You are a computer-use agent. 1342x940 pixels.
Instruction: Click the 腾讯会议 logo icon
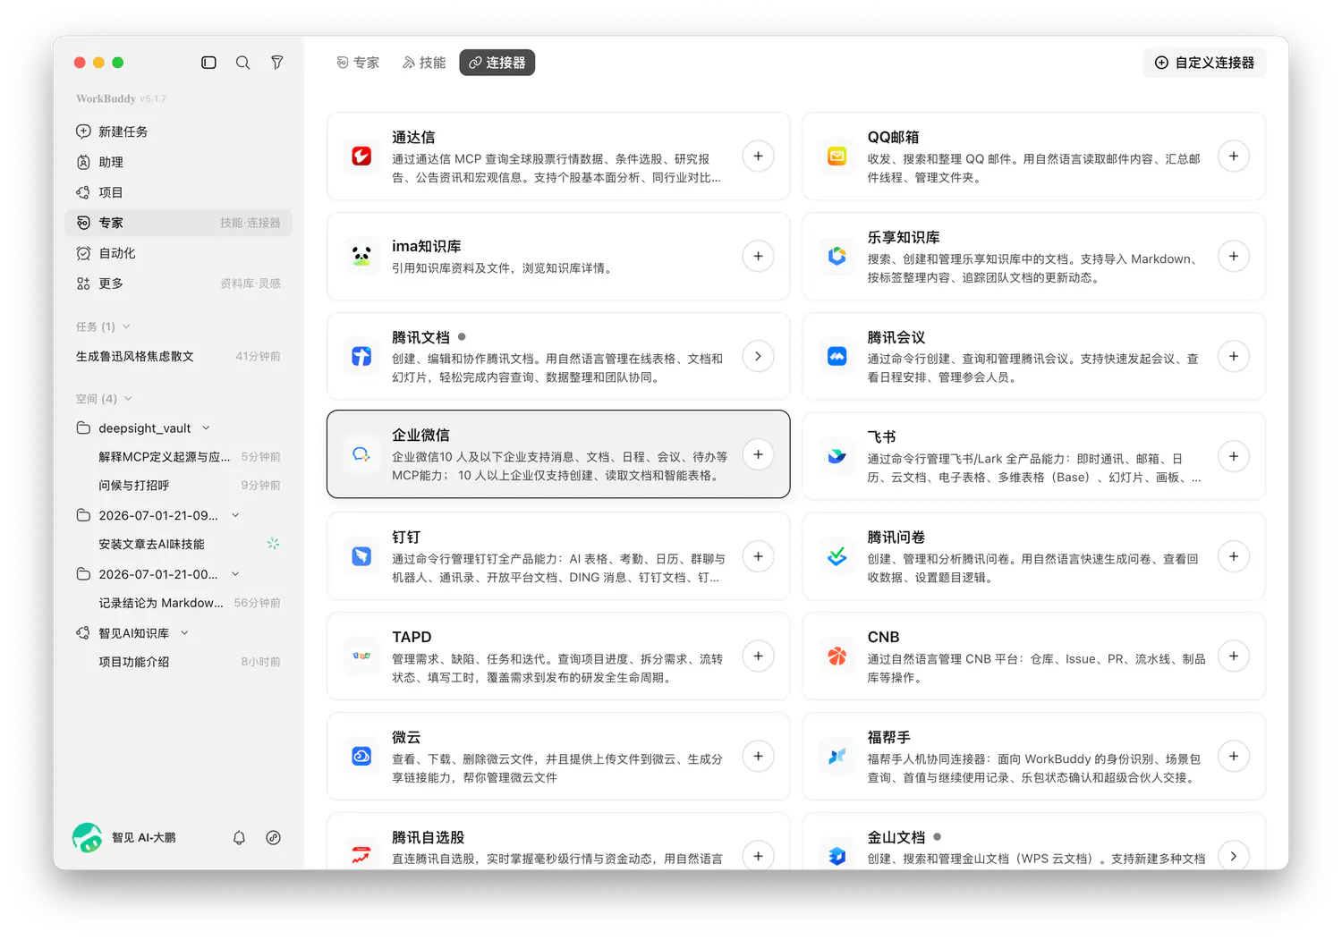pos(837,357)
